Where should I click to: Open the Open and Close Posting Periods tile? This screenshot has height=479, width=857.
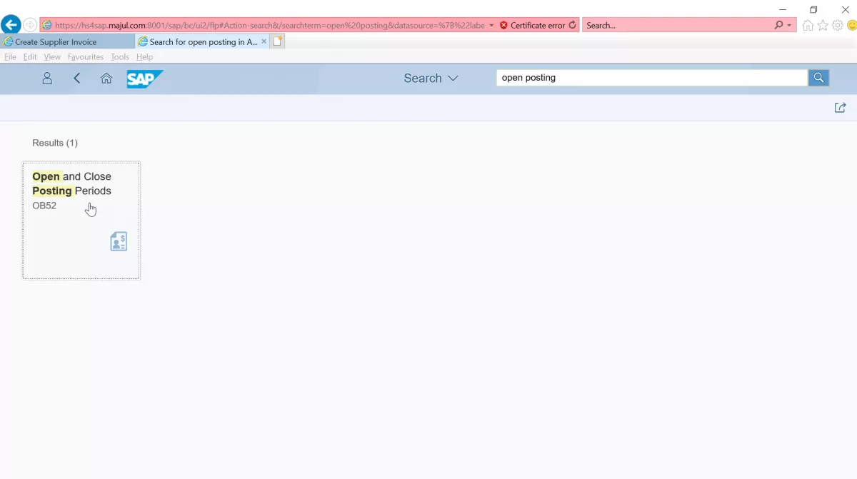81,221
